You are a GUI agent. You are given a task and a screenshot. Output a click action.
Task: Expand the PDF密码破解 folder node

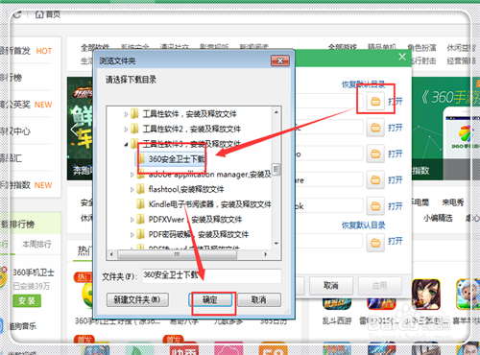tap(132, 235)
